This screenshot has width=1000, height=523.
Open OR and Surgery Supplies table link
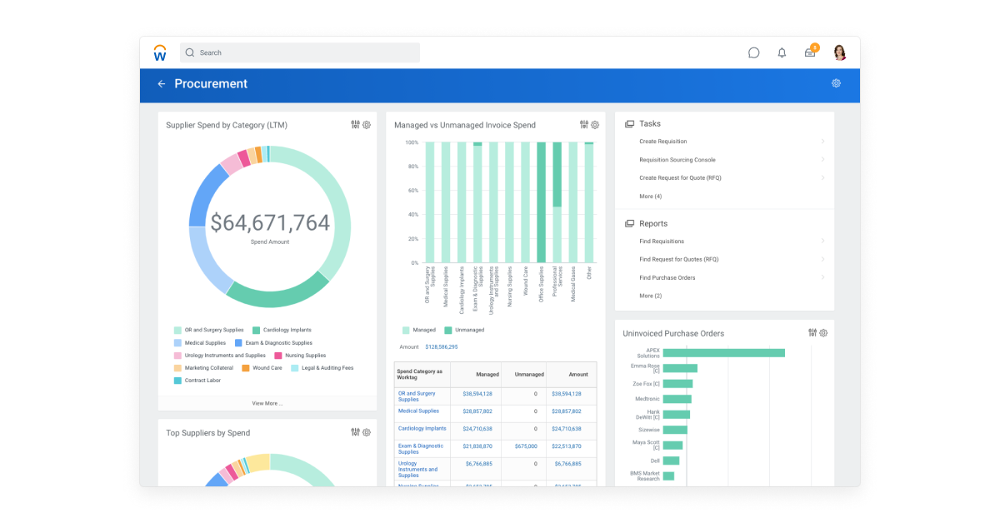[417, 396]
